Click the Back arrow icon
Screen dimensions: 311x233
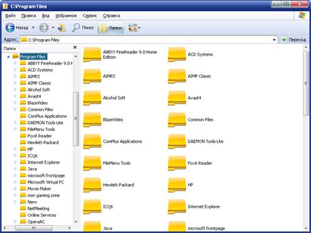point(10,28)
